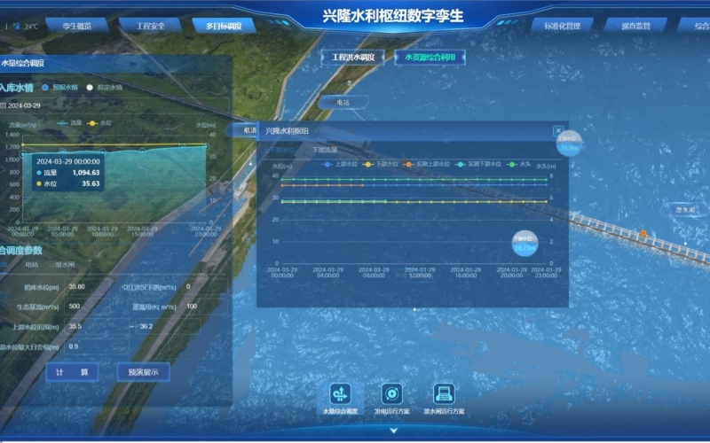This screenshot has width=710, height=443.
Task: Open the 多目标调度 top menu
Action: click(224, 26)
